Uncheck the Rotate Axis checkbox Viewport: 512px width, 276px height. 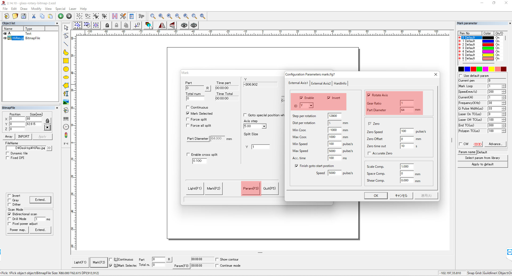point(369,95)
